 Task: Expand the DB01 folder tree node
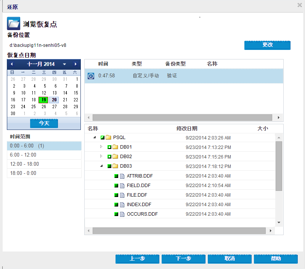[101, 147]
